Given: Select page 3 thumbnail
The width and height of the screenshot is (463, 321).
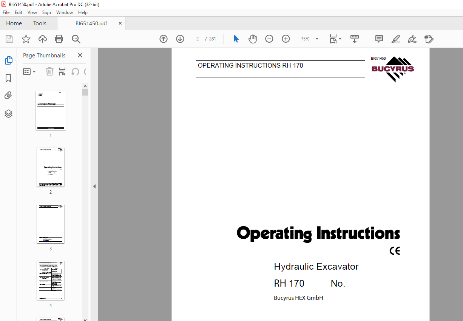Looking at the screenshot, I should (x=51, y=224).
